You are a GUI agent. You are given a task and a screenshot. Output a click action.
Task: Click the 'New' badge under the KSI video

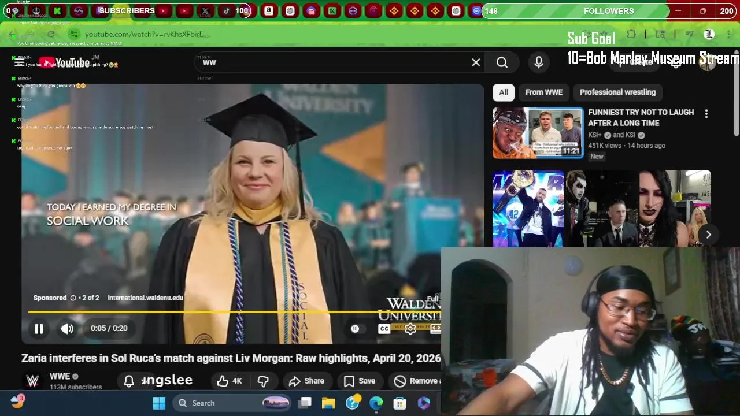click(597, 157)
